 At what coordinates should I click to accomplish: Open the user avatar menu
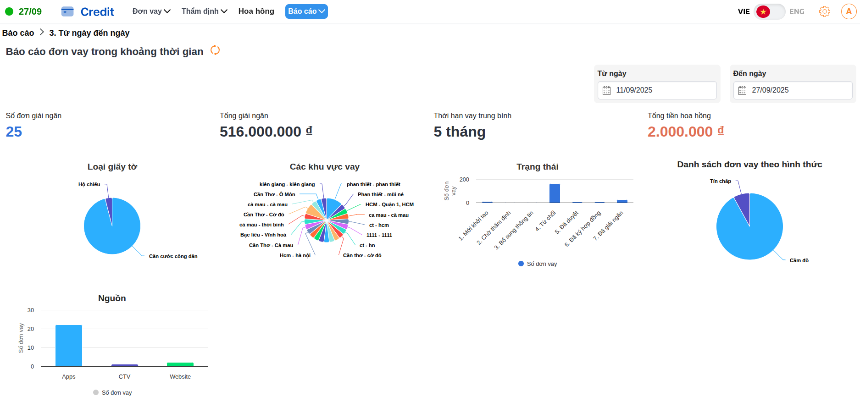(x=849, y=11)
